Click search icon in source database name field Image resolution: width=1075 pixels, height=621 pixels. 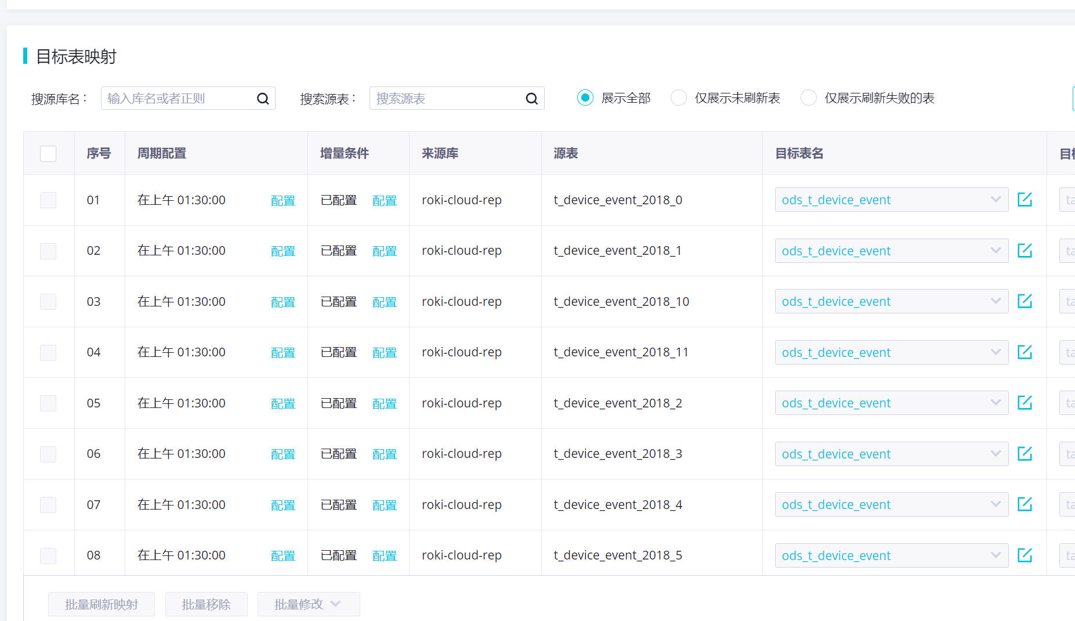(x=263, y=99)
